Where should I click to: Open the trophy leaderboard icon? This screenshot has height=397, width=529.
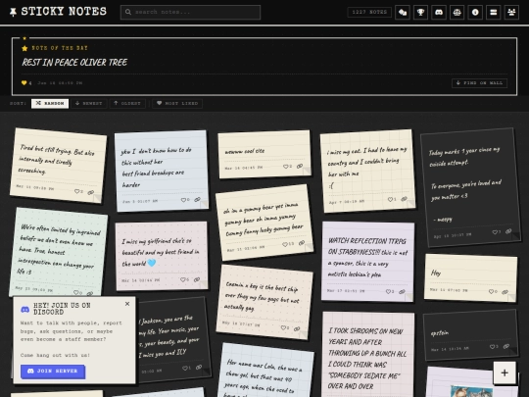[x=420, y=12]
